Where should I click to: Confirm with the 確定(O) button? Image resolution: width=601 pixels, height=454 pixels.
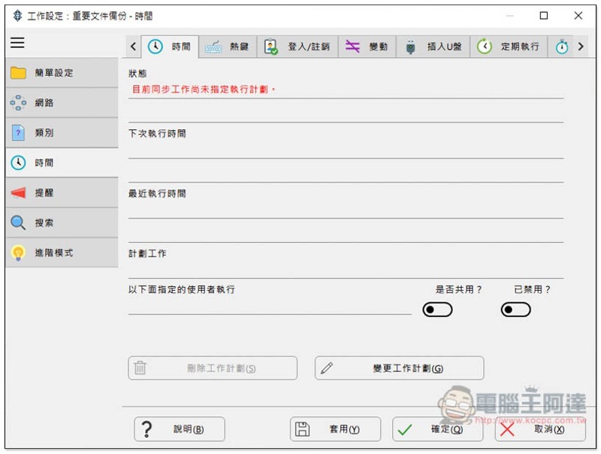(437, 429)
